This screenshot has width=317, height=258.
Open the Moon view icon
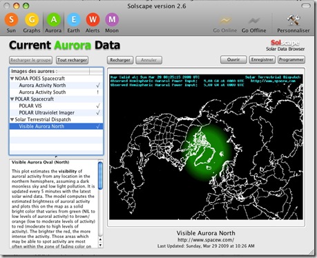click(112, 20)
